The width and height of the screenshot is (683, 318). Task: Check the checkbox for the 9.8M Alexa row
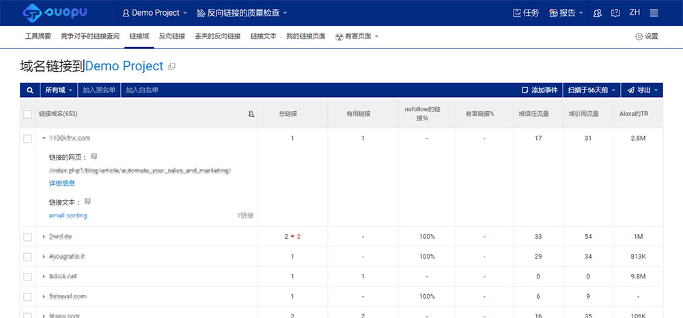coord(27,276)
